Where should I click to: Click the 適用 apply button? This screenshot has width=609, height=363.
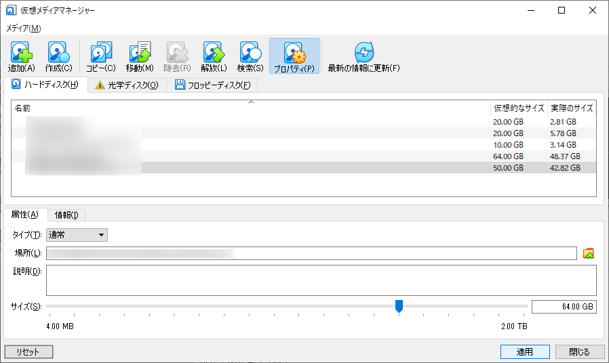(x=525, y=352)
